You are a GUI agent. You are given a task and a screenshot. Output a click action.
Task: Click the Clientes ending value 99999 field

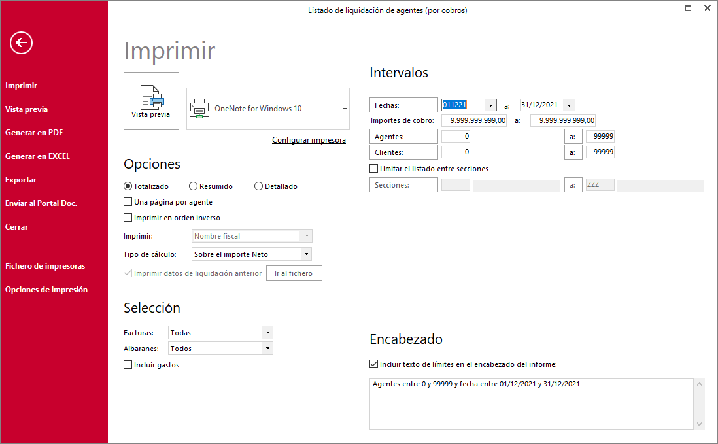[x=600, y=152]
